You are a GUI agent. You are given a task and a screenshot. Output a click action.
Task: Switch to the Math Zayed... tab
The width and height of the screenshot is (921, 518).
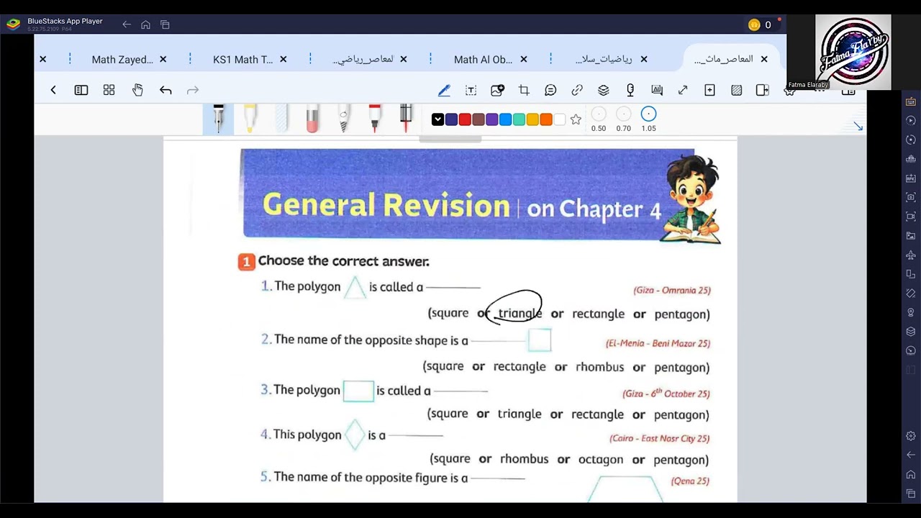coord(122,59)
